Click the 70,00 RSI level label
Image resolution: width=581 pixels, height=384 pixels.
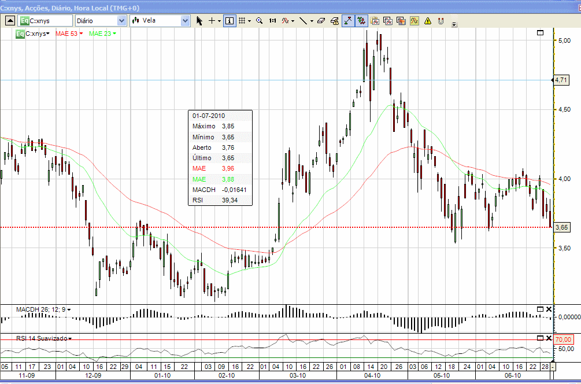[x=563, y=339]
